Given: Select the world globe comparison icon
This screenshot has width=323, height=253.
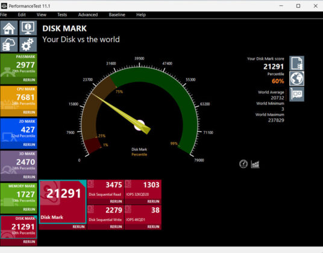Looking at the screenshot, I should [x=296, y=79].
